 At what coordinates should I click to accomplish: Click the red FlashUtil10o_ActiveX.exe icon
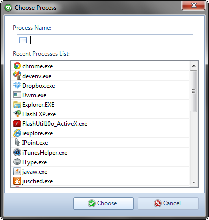(x=17, y=123)
